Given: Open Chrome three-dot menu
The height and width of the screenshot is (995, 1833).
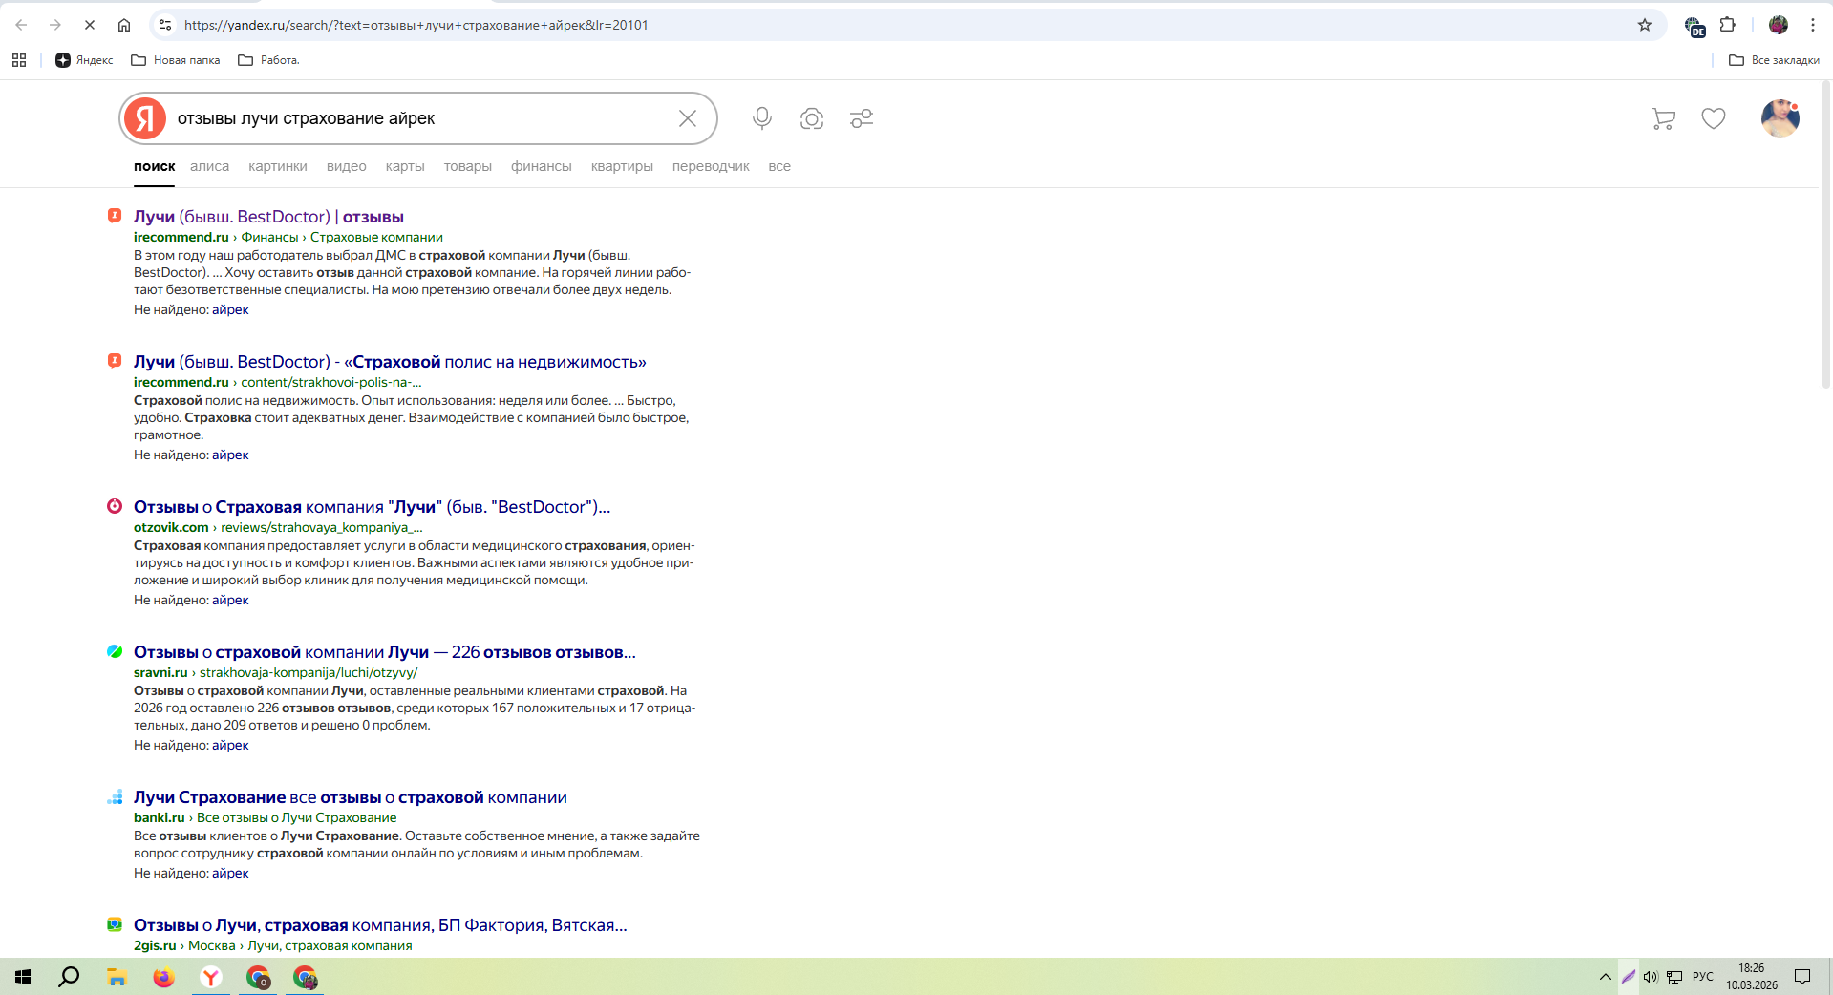Looking at the screenshot, I should coord(1812,25).
